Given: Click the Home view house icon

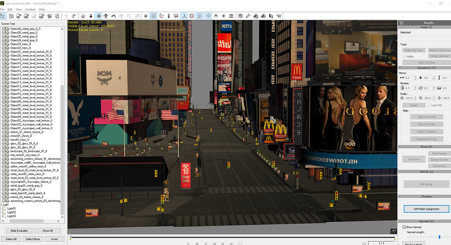Looking at the screenshot, I should [x=83, y=16].
